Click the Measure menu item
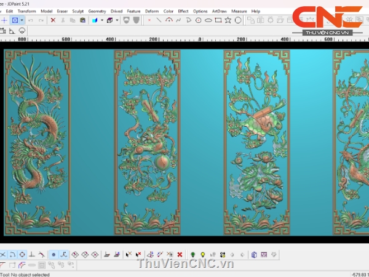This screenshot has height=277, width=369. point(239,11)
